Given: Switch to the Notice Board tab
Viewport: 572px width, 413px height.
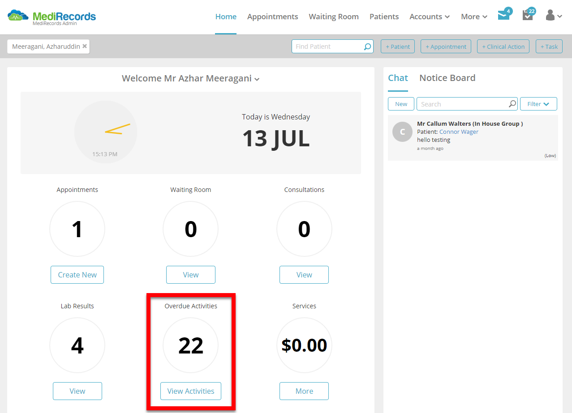Looking at the screenshot, I should (x=447, y=78).
